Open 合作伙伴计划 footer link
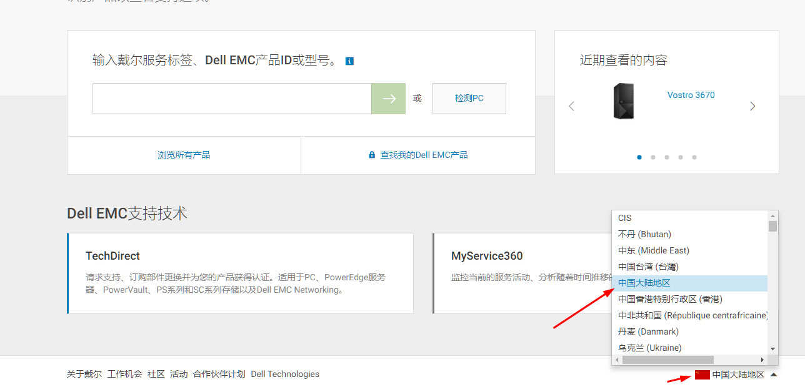The height and width of the screenshot is (387, 805). pyautogui.click(x=219, y=375)
